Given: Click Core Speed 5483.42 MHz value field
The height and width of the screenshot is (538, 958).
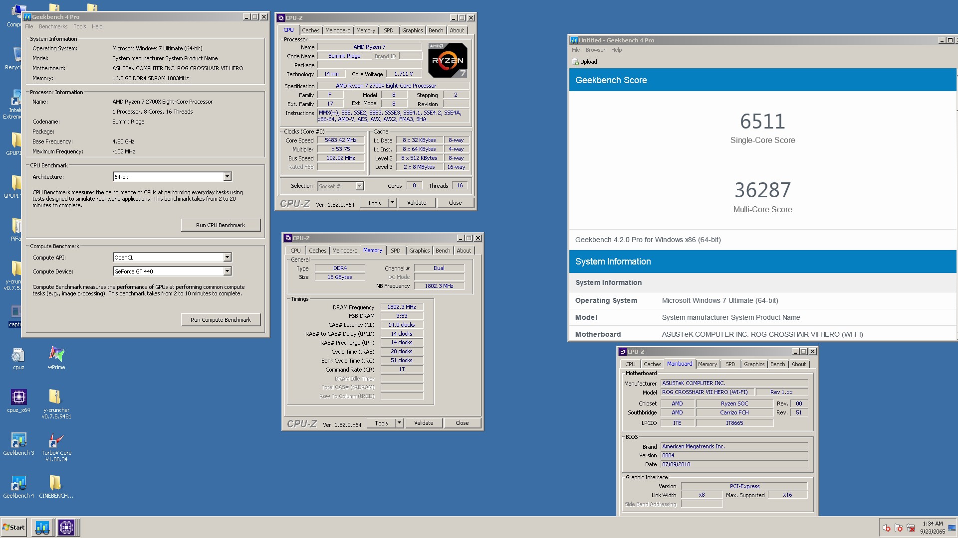Looking at the screenshot, I should 341,140.
